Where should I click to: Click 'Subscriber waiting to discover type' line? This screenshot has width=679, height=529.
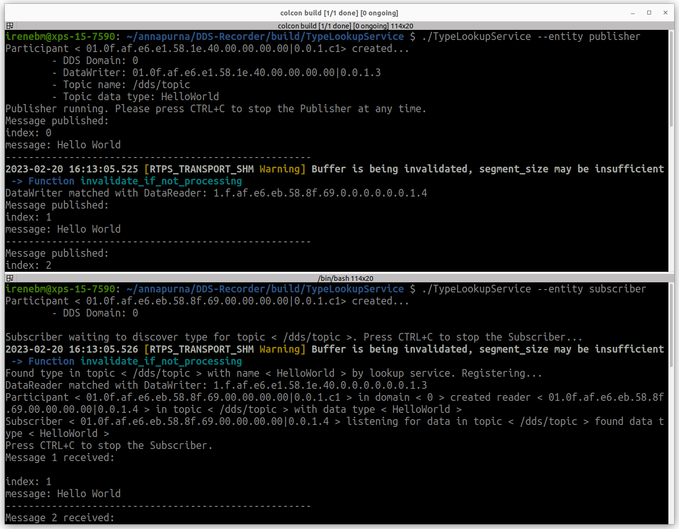294,337
